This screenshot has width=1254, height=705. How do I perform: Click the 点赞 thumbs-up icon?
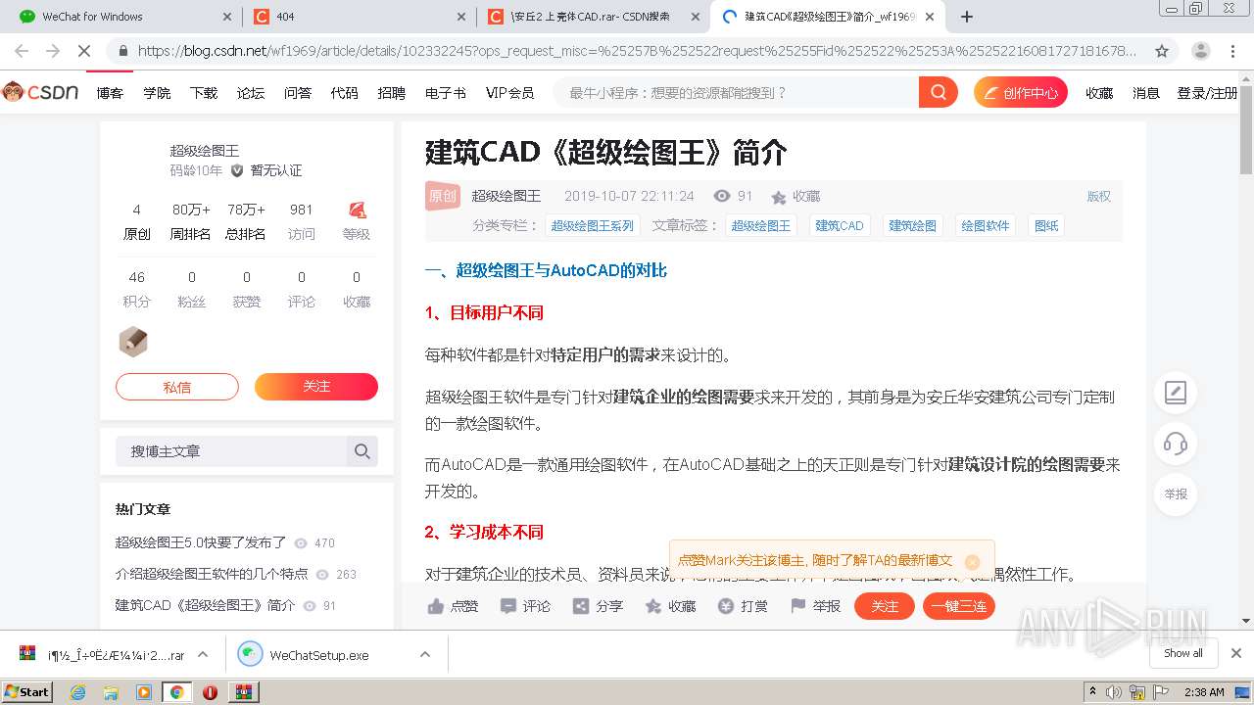click(436, 606)
